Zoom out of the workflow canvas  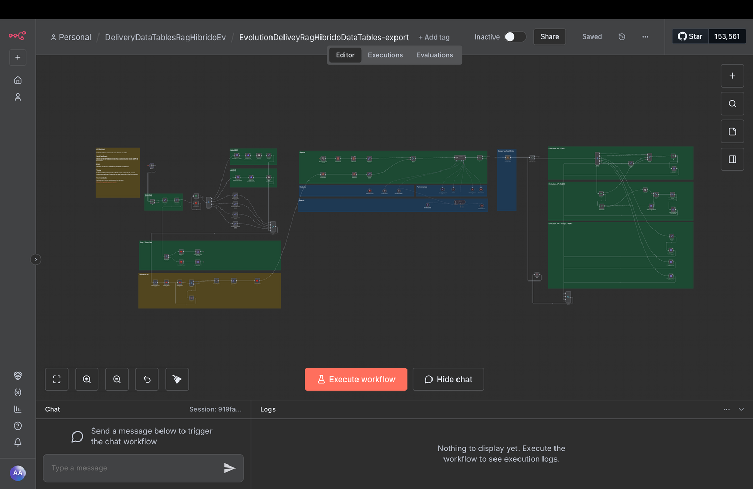pos(117,379)
